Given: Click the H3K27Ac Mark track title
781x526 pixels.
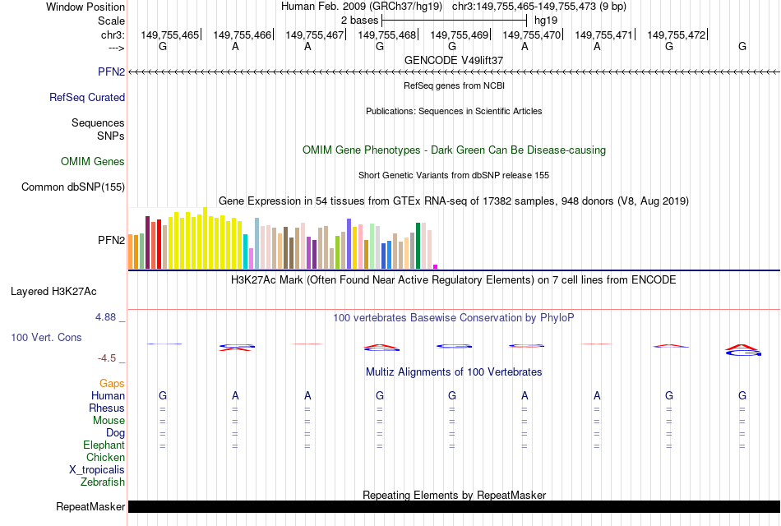Looking at the screenshot, I should click(x=453, y=280).
